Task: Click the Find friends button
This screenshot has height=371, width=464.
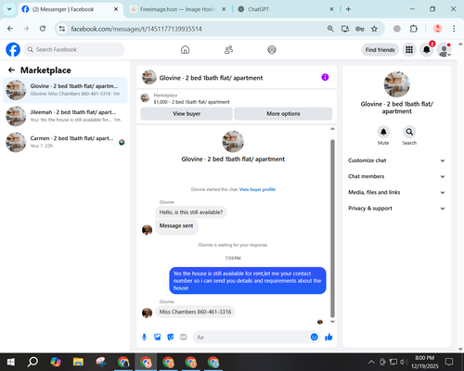Action: click(x=380, y=50)
